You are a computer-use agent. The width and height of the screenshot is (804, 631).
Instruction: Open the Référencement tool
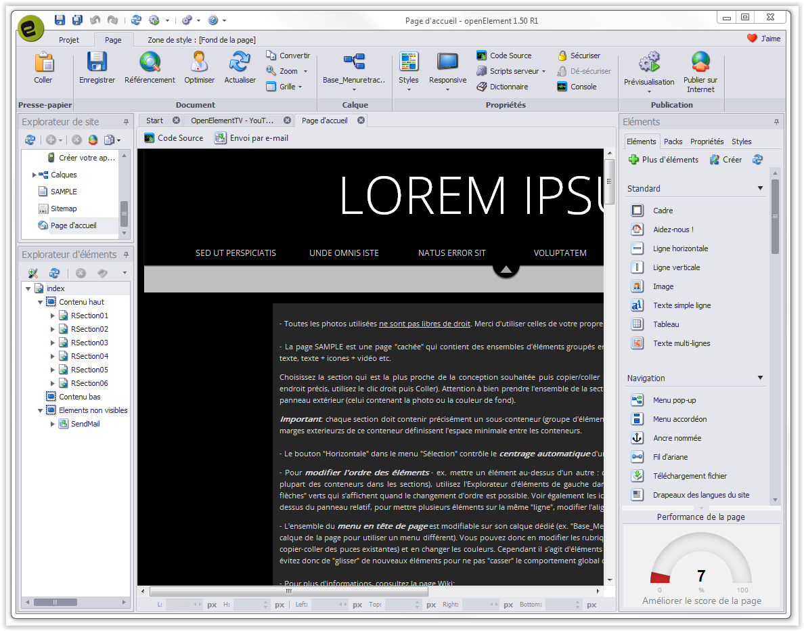tap(149, 68)
